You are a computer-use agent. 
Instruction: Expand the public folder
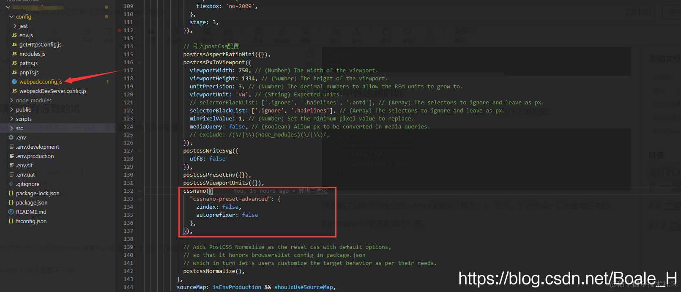[11, 110]
